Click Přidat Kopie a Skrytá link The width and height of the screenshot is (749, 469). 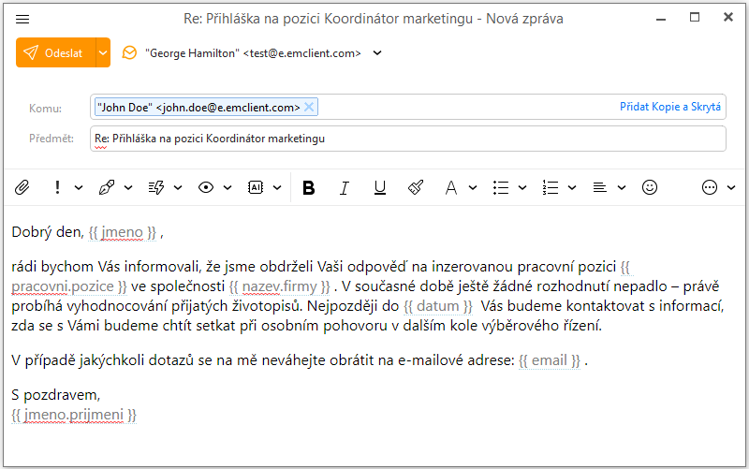(669, 108)
